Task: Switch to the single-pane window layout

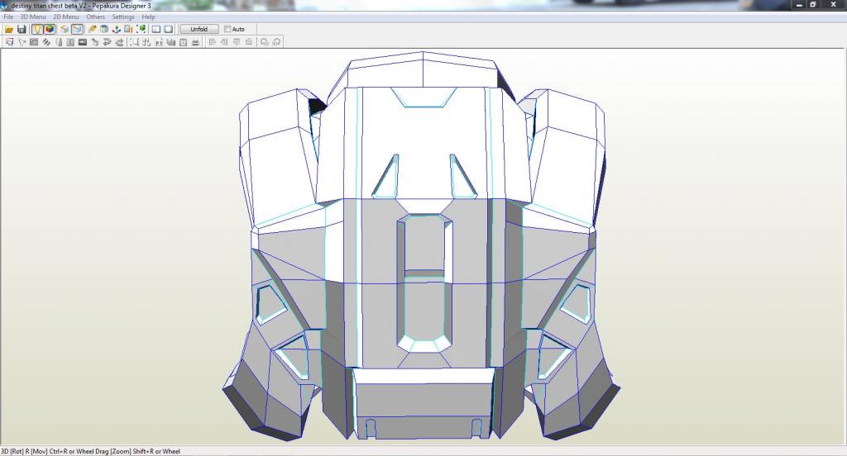Action: click(169, 29)
